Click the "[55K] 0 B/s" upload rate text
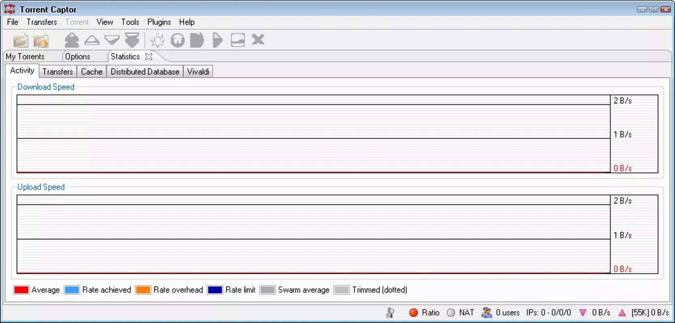675x323 pixels. pyautogui.click(x=650, y=313)
